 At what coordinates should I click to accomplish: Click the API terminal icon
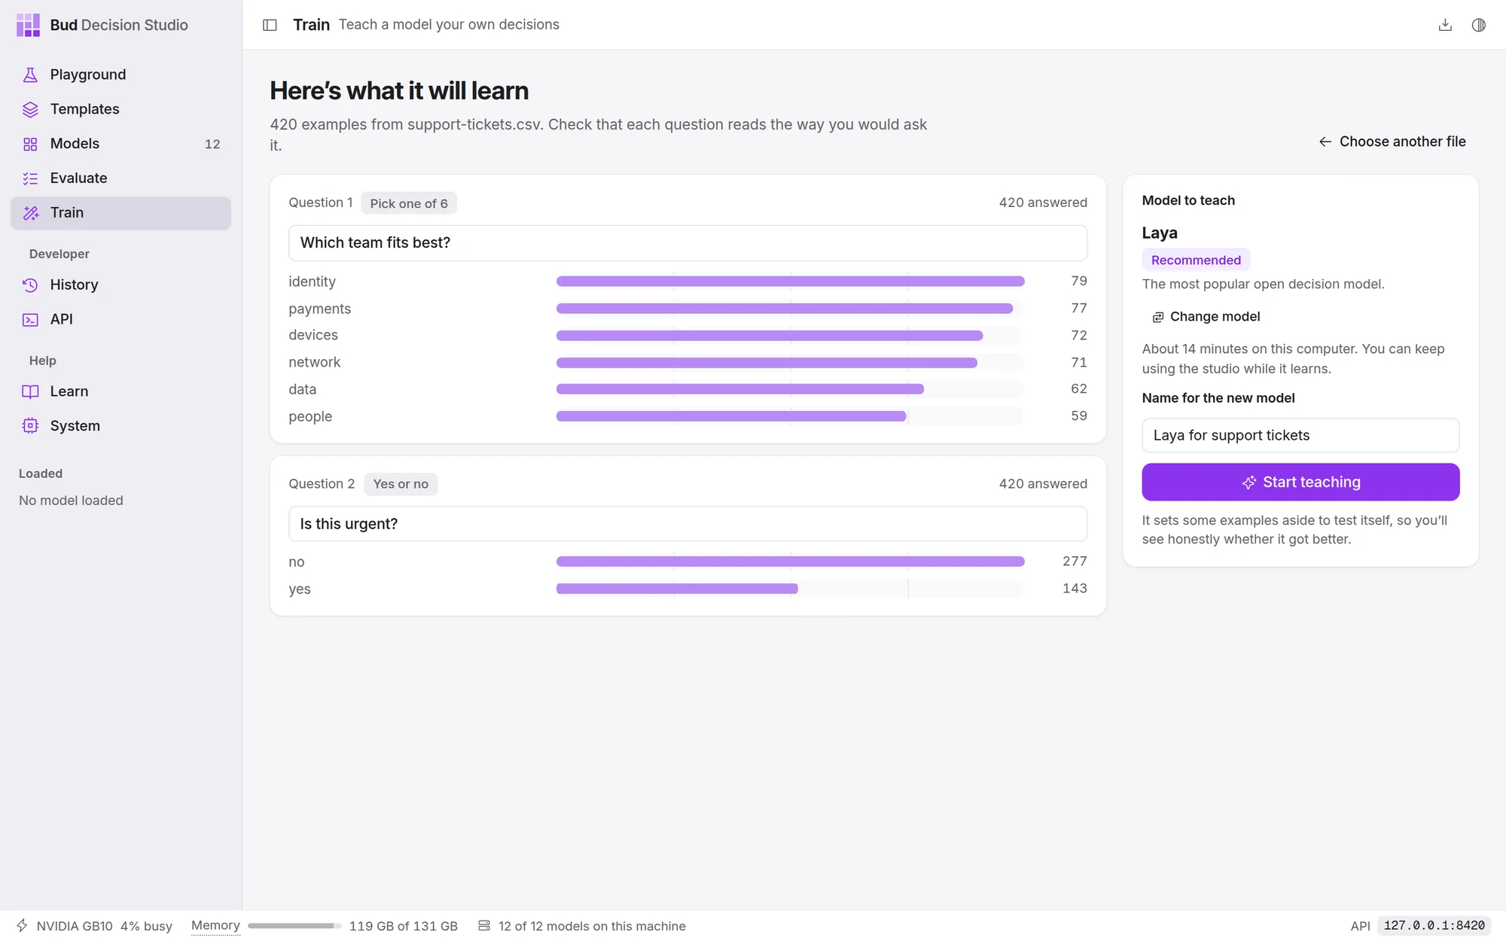pos(30,319)
